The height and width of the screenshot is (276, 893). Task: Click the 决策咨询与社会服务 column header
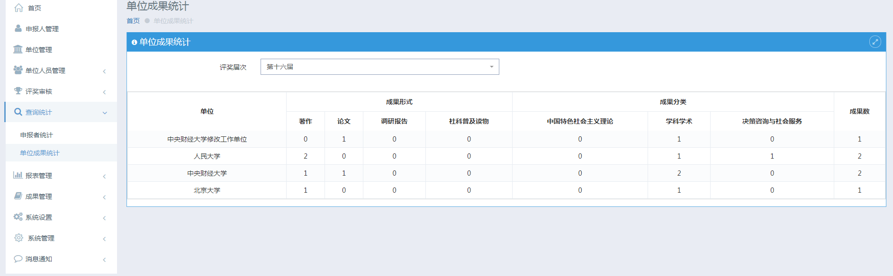pos(772,121)
